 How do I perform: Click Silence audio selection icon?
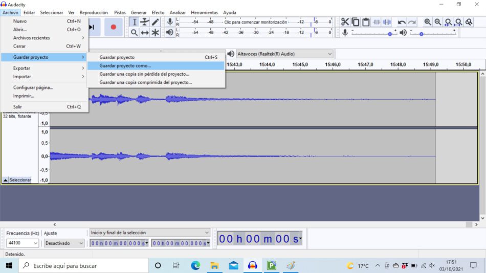[387, 22]
